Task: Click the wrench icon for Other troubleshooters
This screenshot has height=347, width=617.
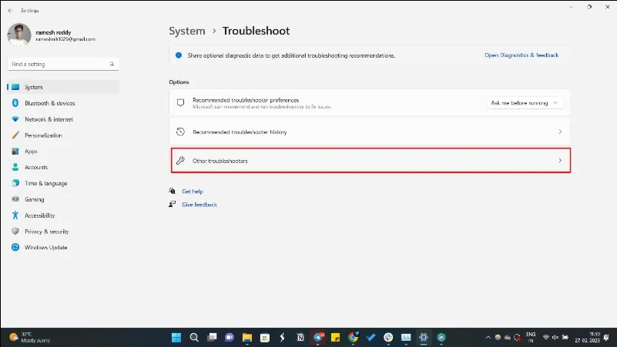Action: pyautogui.click(x=180, y=161)
